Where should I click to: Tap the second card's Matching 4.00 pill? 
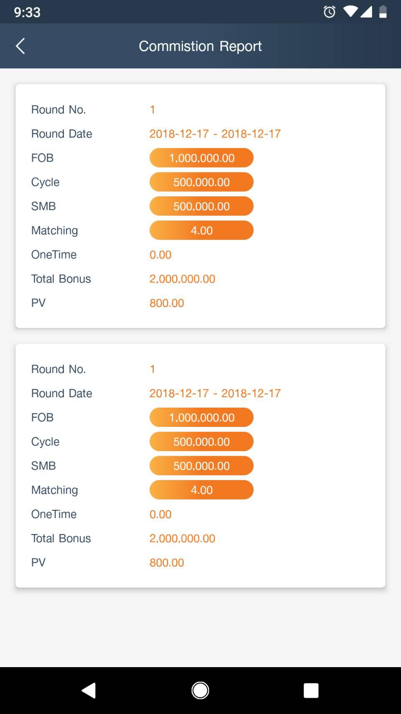point(201,490)
